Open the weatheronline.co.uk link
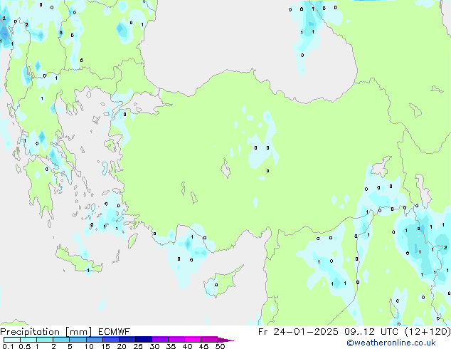This screenshot has height=349, width=451. pos(391,343)
